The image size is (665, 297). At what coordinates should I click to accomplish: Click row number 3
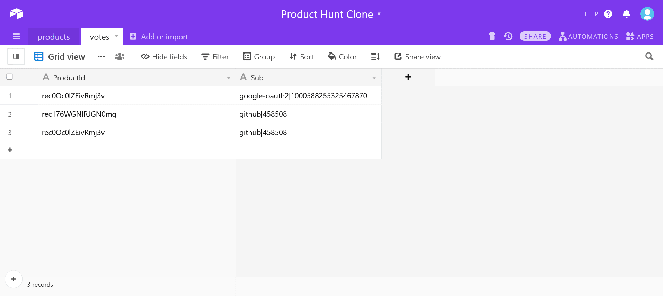(10, 133)
